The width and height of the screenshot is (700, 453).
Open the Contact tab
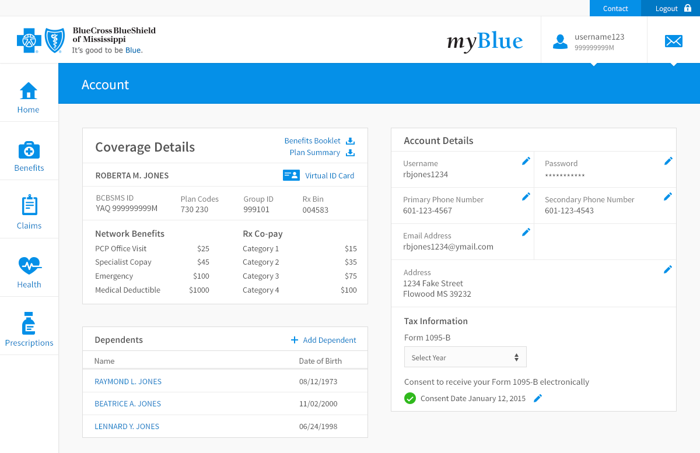click(x=615, y=8)
